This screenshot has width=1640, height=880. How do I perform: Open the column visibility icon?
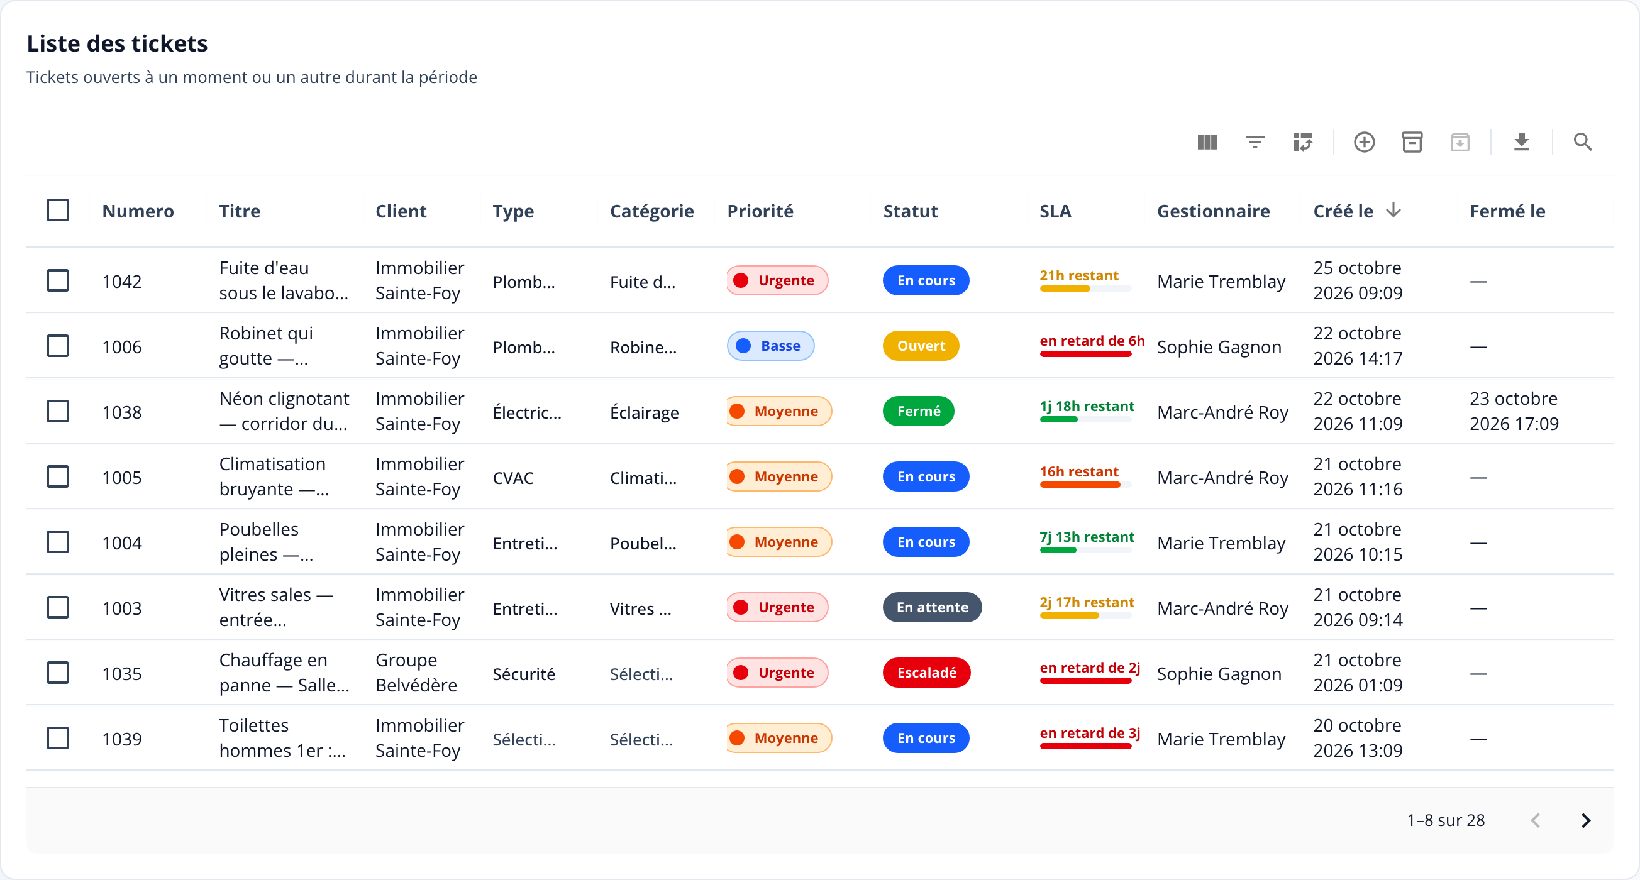(1207, 142)
